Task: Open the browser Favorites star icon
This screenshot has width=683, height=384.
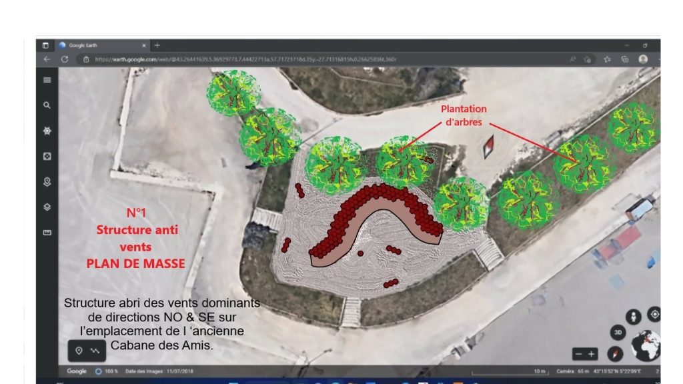Action: tap(606, 59)
